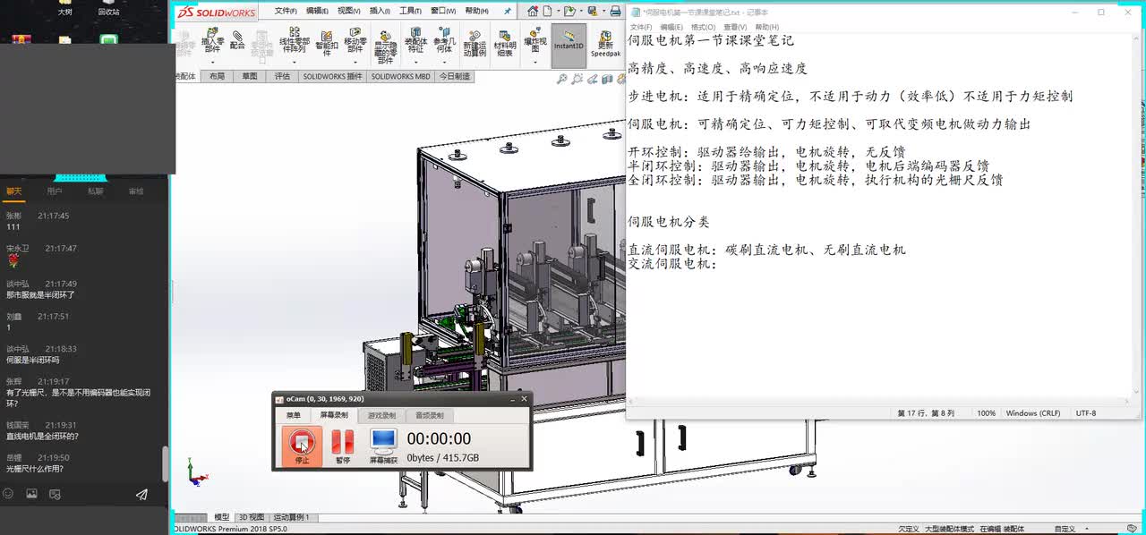Click the Previous View icon
The width and height of the screenshot is (1146, 535).
592,79
